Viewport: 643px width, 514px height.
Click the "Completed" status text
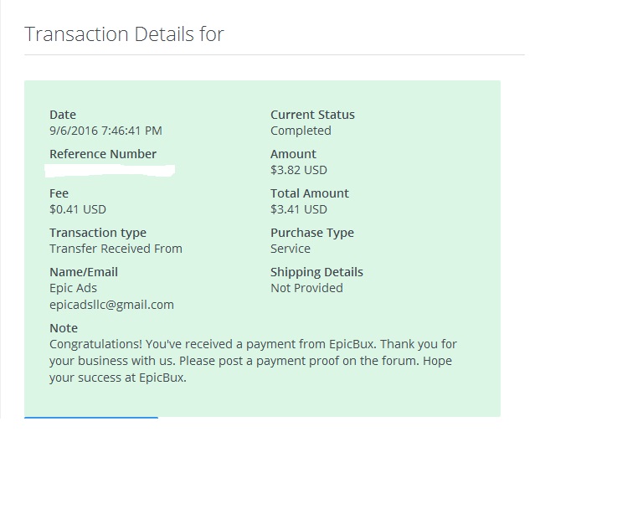[x=301, y=131]
